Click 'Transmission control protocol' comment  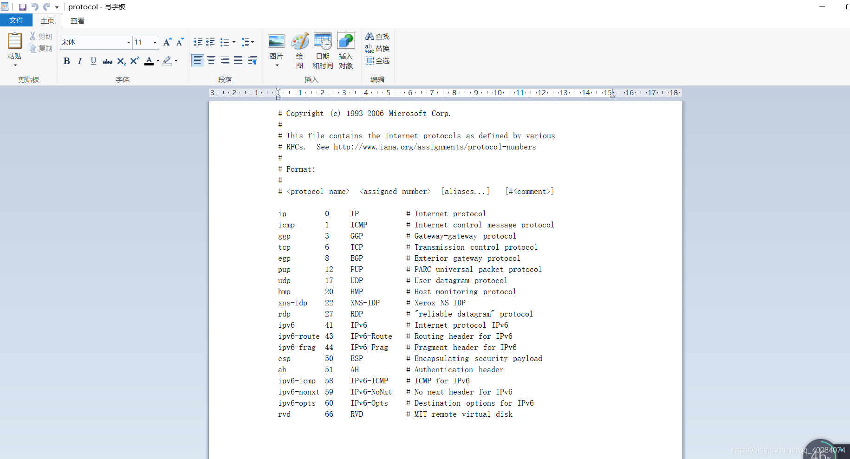tap(476, 247)
